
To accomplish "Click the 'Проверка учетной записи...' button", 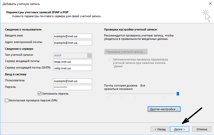I will [x=126, y=52].
